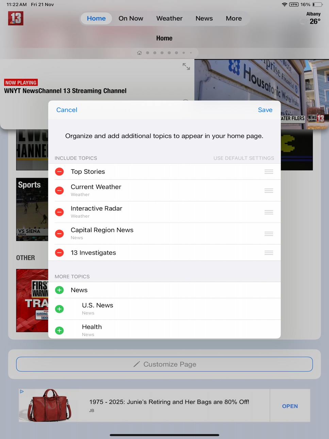
Task: Tap WNYT NewsChannel 13 Streaming Channel title
Action: click(65, 91)
